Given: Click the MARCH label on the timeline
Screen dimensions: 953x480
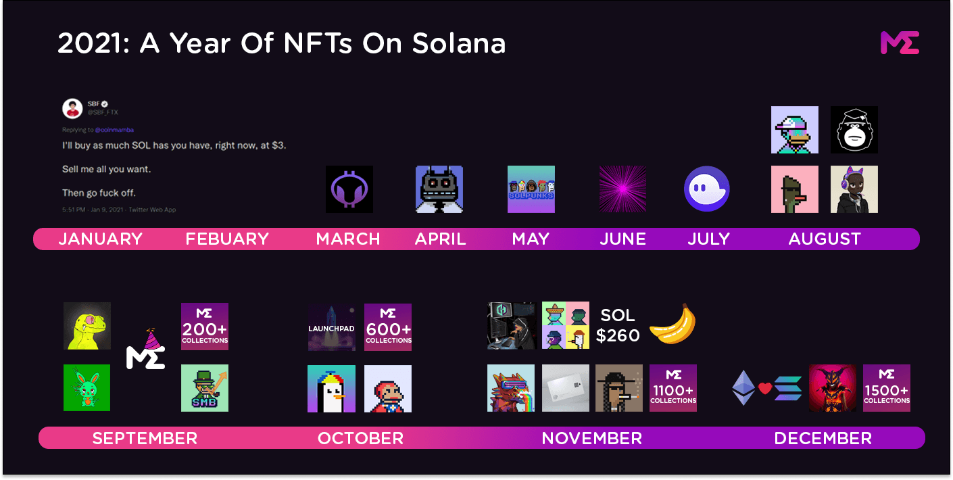Looking at the screenshot, I should point(348,239).
